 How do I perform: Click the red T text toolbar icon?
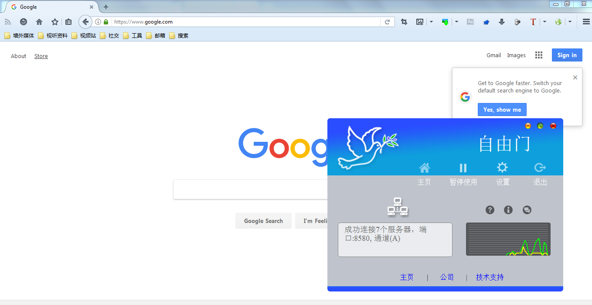[533, 22]
